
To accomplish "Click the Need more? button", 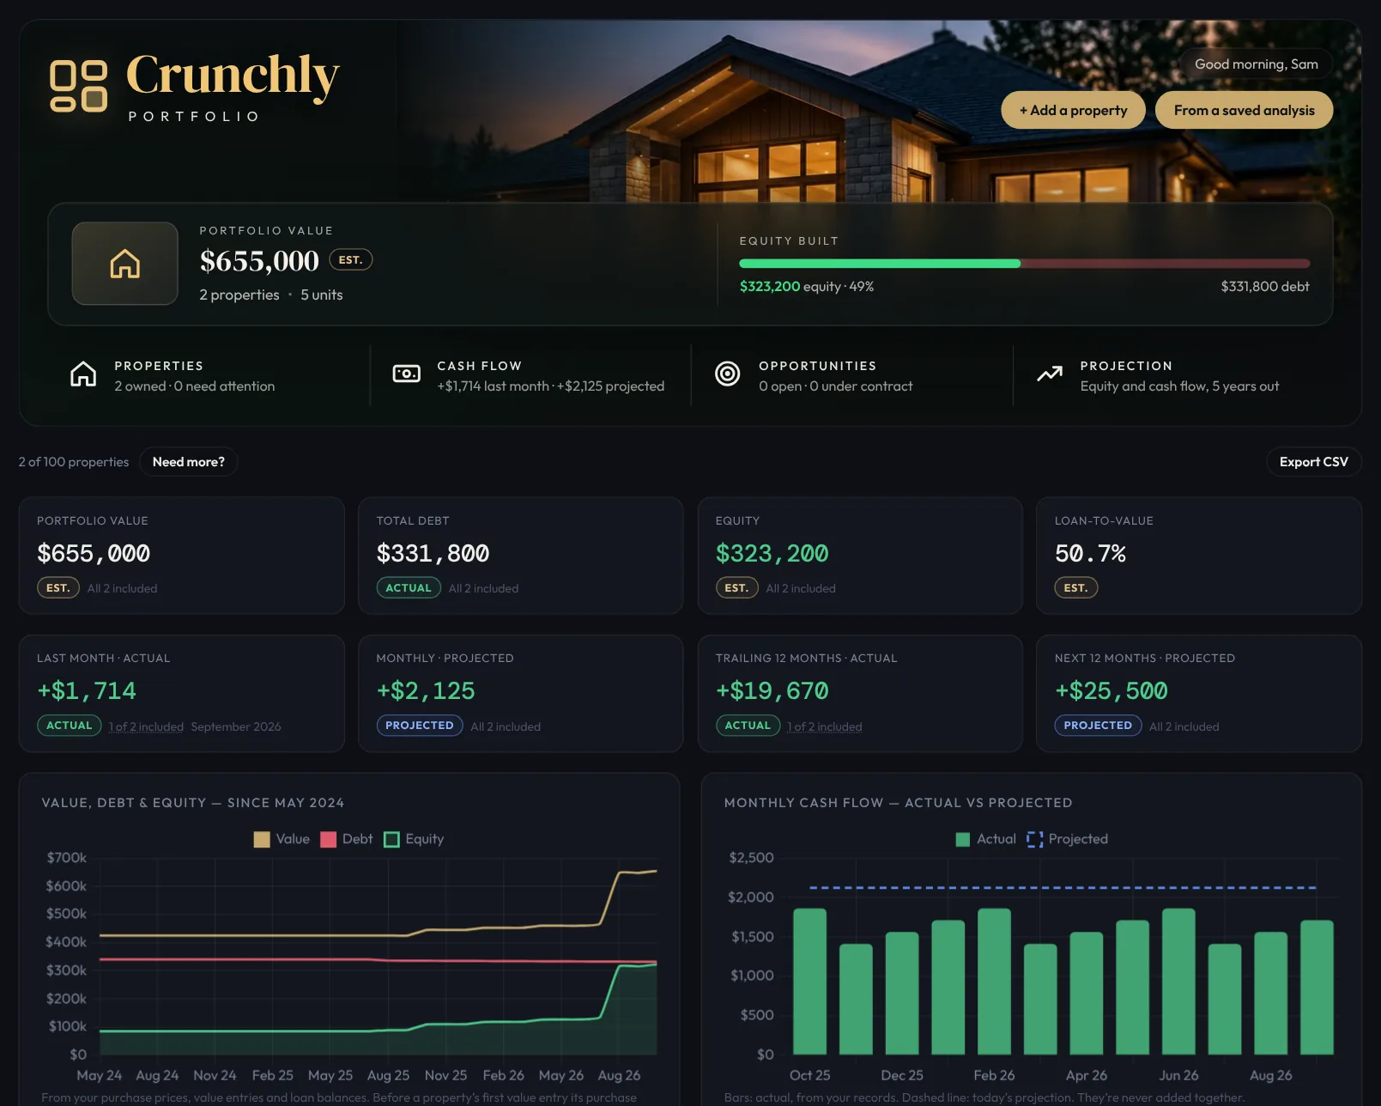I will coord(189,462).
